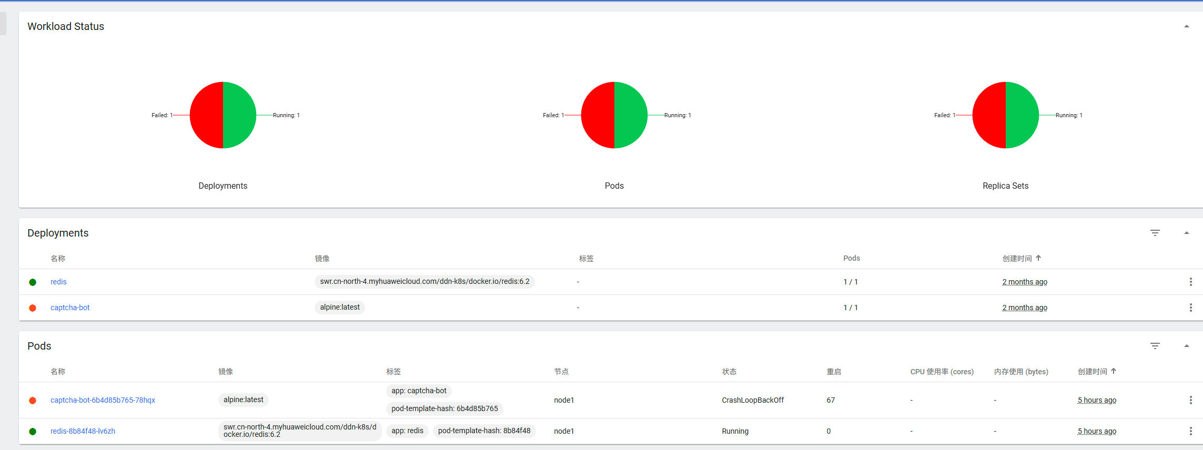The width and height of the screenshot is (1203, 450).
Task: Click the green Running slice of Pods chart
Action: (x=631, y=115)
